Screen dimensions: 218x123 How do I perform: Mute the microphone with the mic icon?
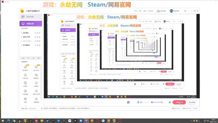[x=138, y=102]
